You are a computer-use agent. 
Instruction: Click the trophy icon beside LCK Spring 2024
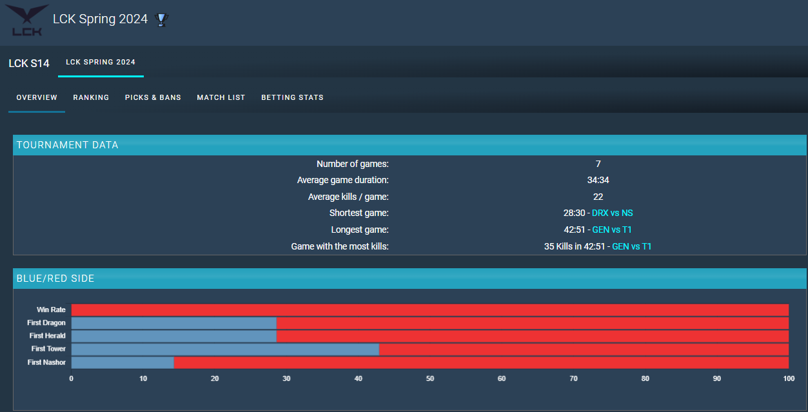pyautogui.click(x=161, y=20)
